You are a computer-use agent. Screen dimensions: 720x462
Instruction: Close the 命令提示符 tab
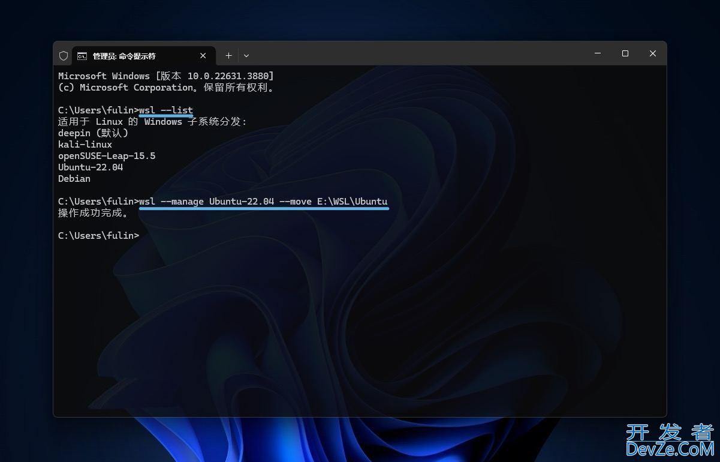[203, 56]
